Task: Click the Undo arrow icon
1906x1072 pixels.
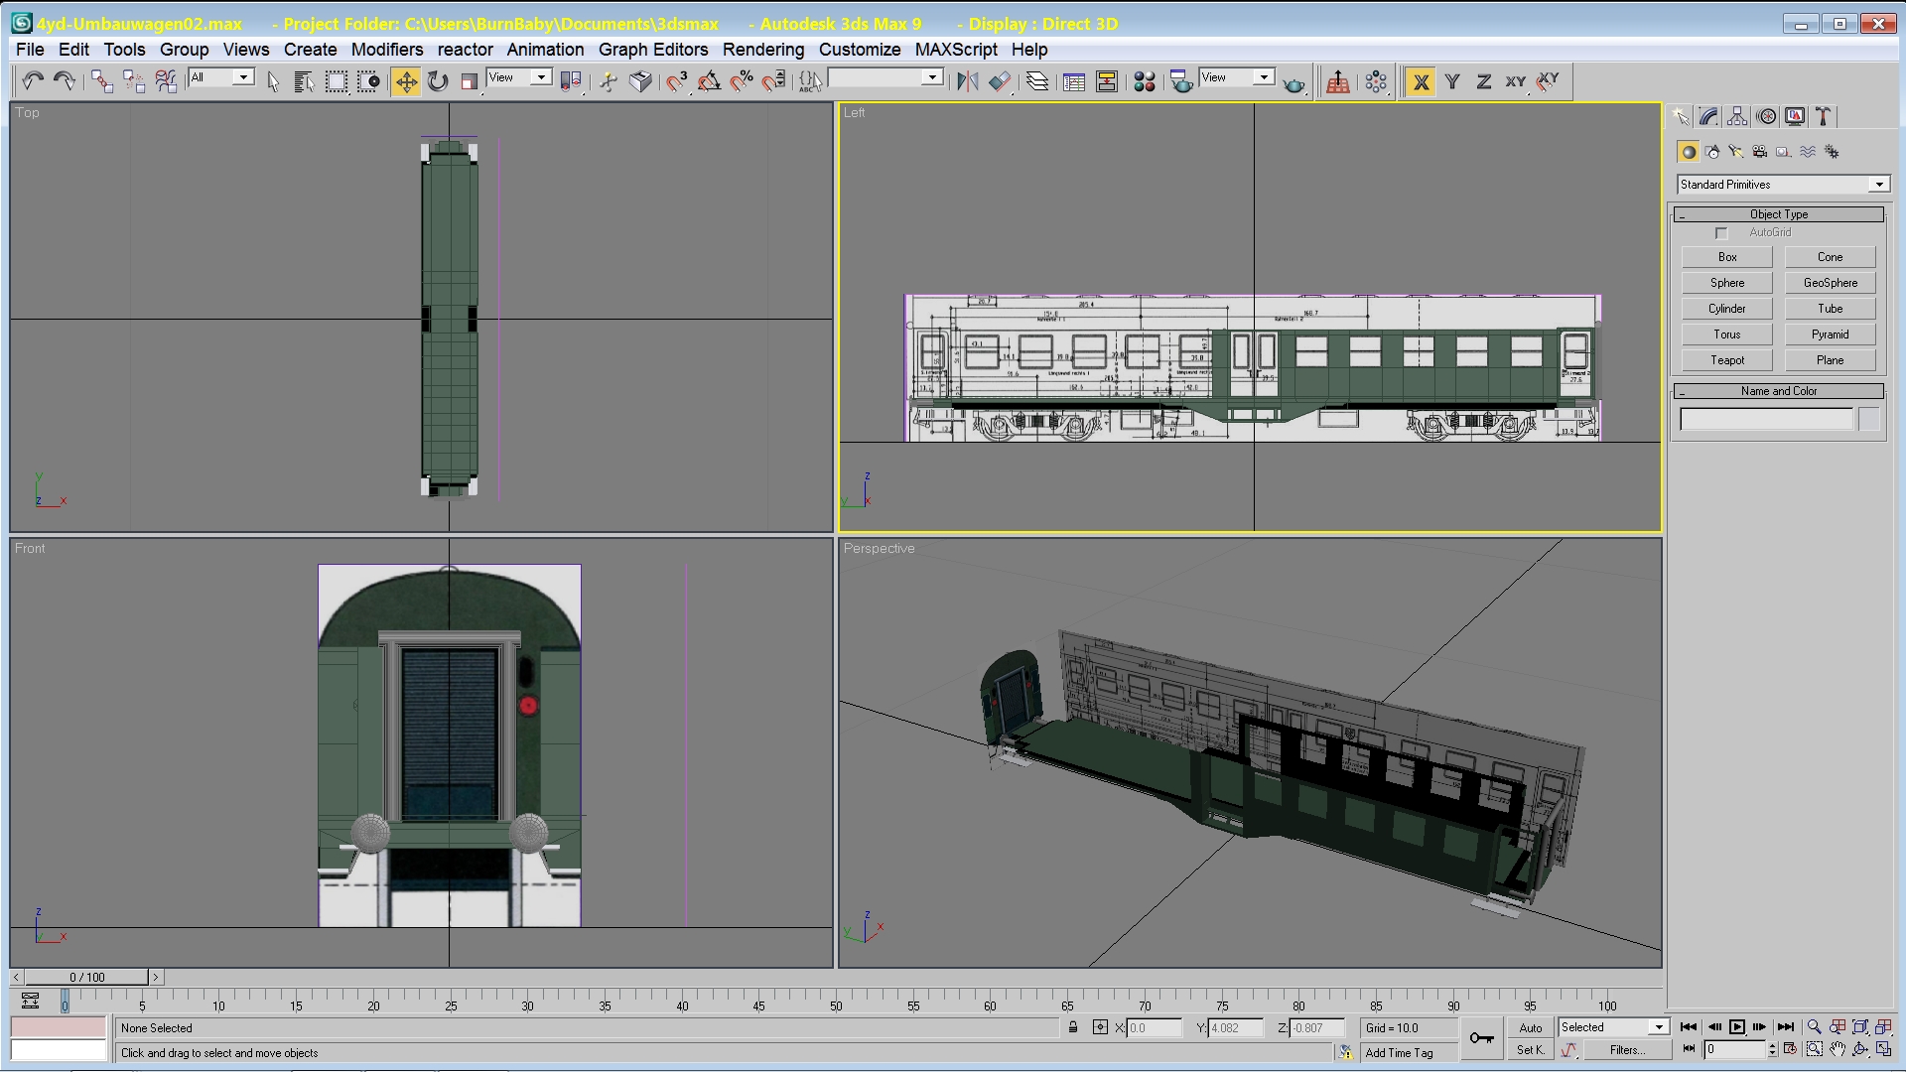Action: (33, 81)
